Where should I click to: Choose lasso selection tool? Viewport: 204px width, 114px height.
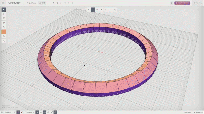pyautogui.click(x=110, y=10)
